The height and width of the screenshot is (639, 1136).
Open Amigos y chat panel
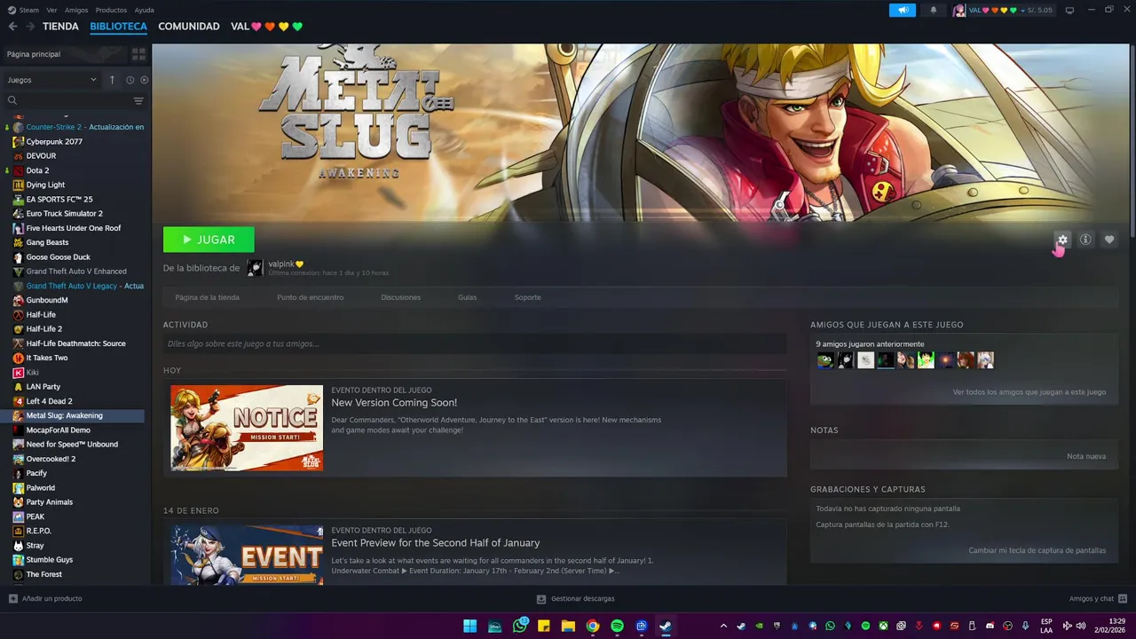point(1098,598)
